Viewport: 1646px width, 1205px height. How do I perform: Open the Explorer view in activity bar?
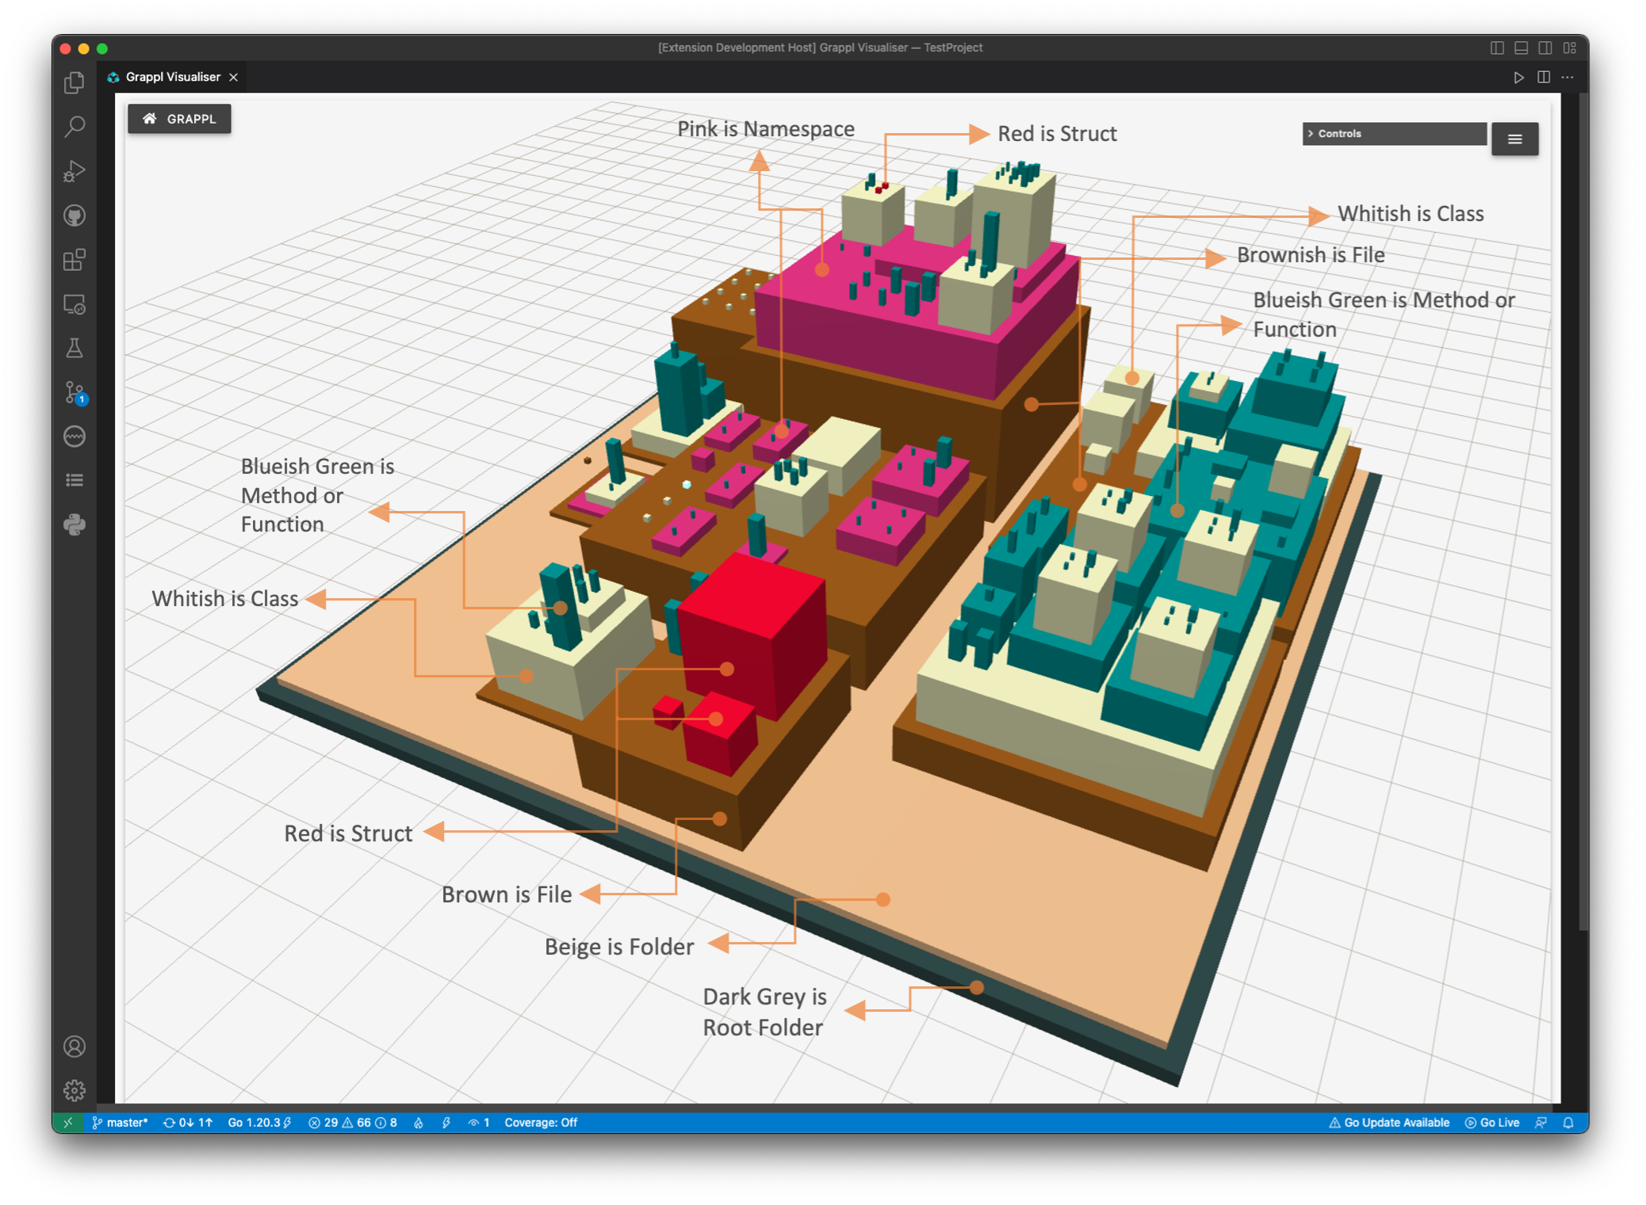[x=75, y=83]
